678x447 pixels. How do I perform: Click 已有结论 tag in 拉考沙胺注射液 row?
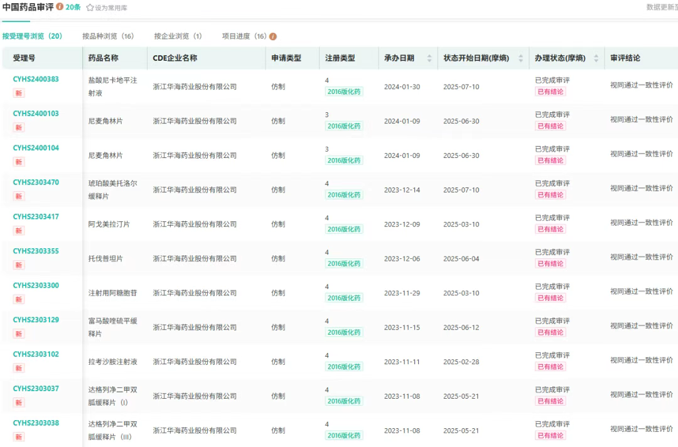[551, 367]
